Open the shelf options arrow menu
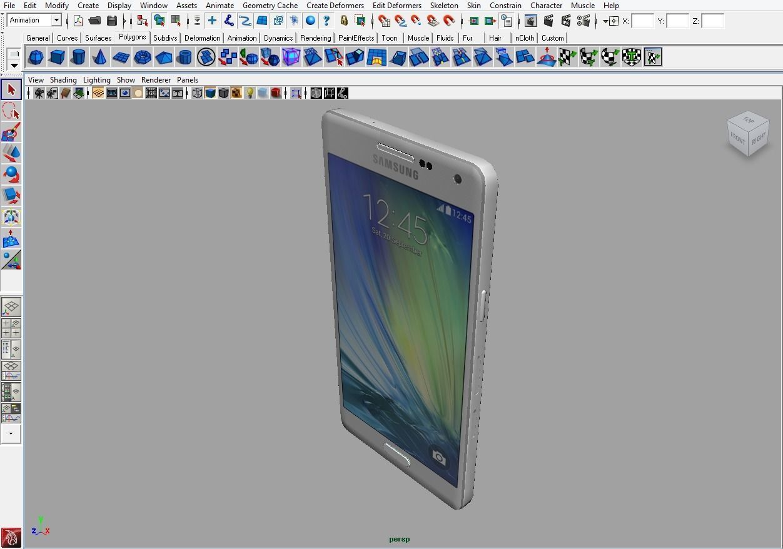 pos(14,65)
